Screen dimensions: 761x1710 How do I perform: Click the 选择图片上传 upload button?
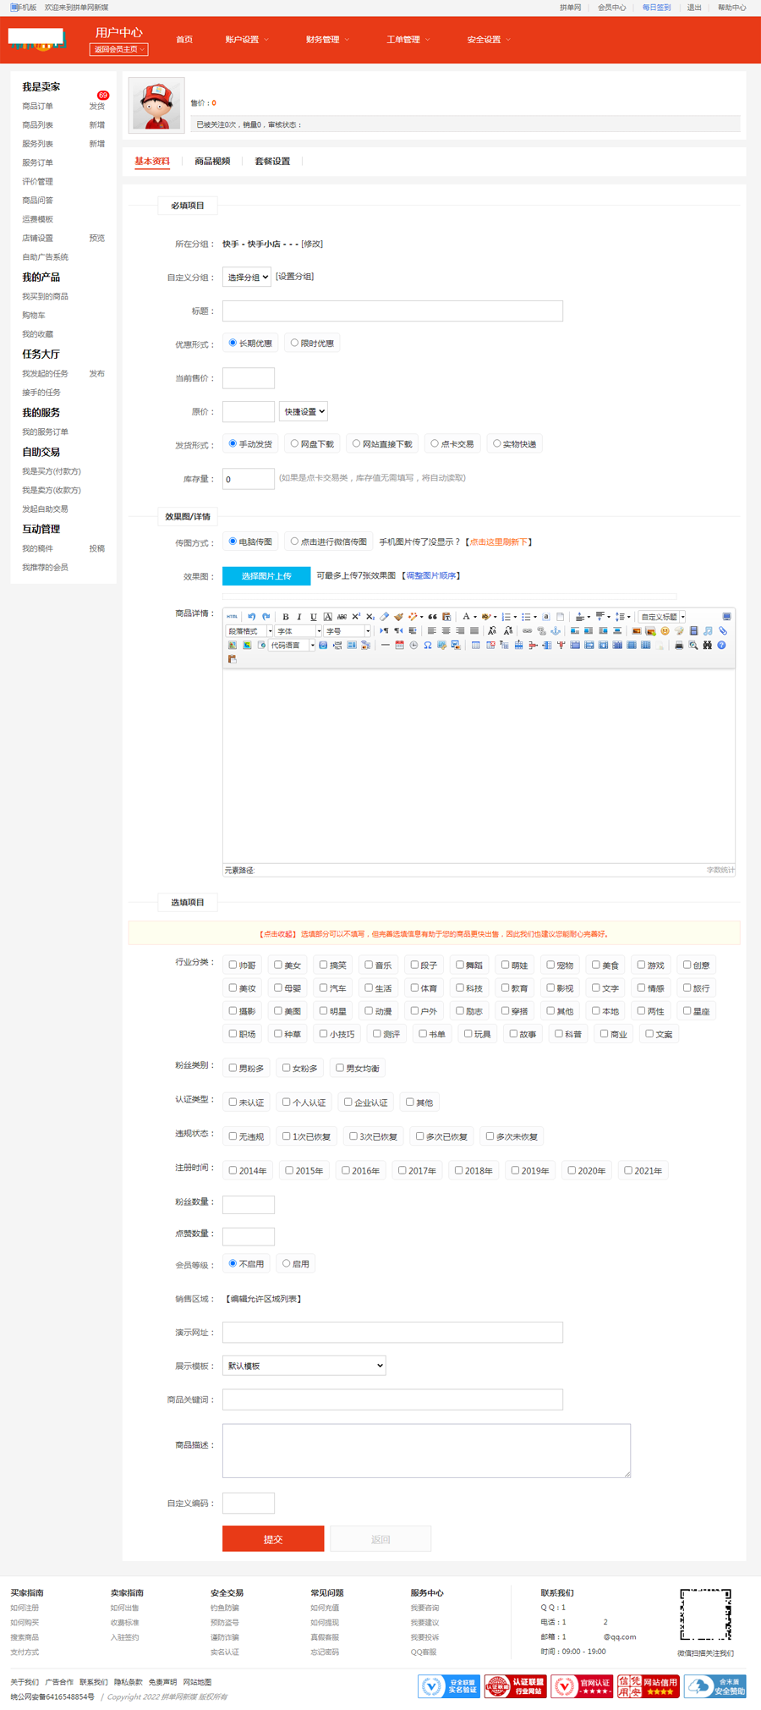266,576
